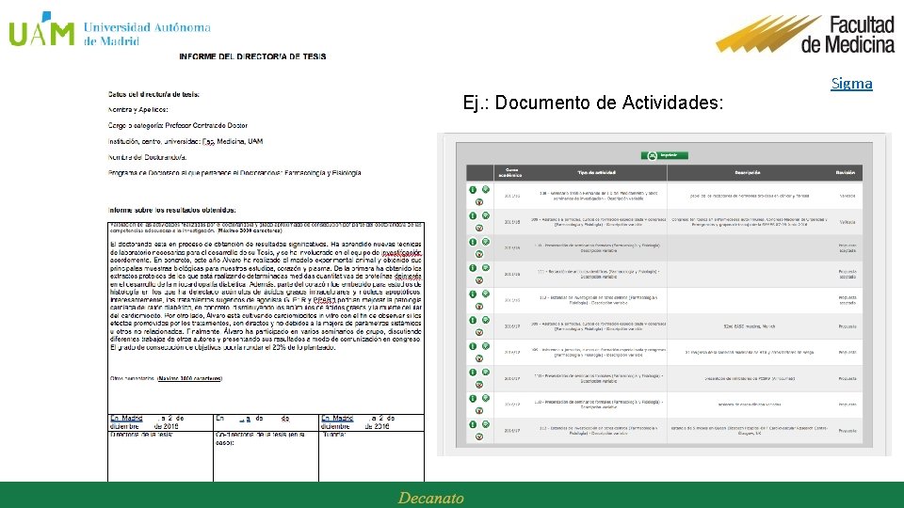904x508 pixels.
Task: Click the 'Co-director/a de la tesis' signature cell
Action: 266,456
